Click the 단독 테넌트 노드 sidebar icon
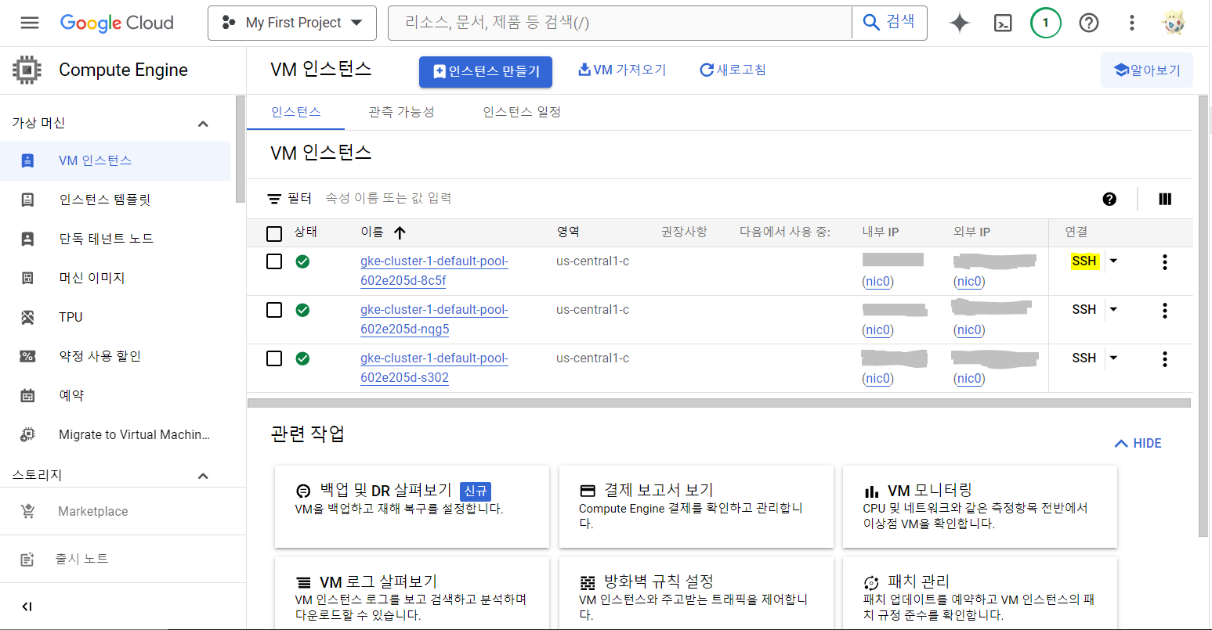1212x630 pixels. (27, 239)
